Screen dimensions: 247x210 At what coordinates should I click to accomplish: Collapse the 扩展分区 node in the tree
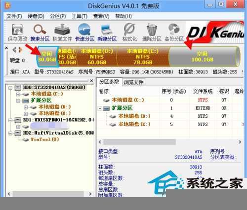[x=18, y=101]
